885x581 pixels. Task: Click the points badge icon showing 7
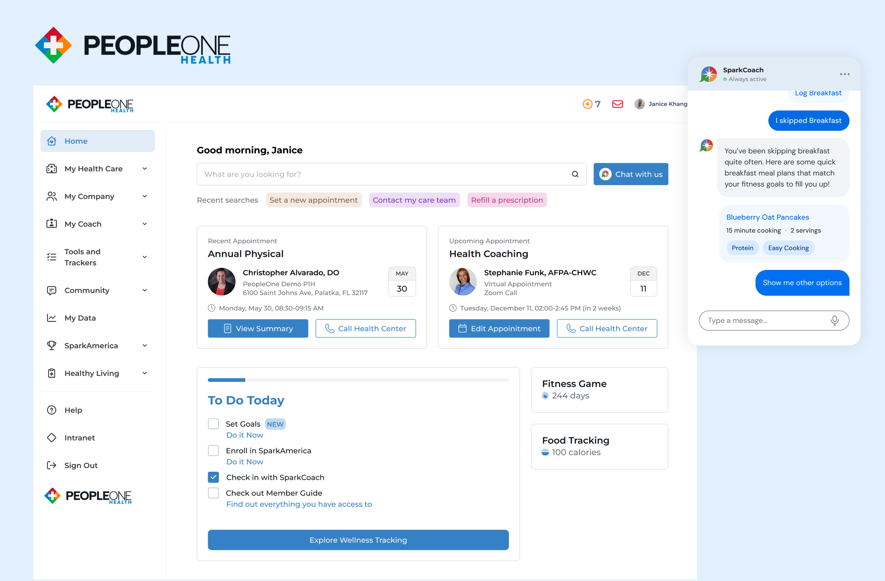pos(588,104)
